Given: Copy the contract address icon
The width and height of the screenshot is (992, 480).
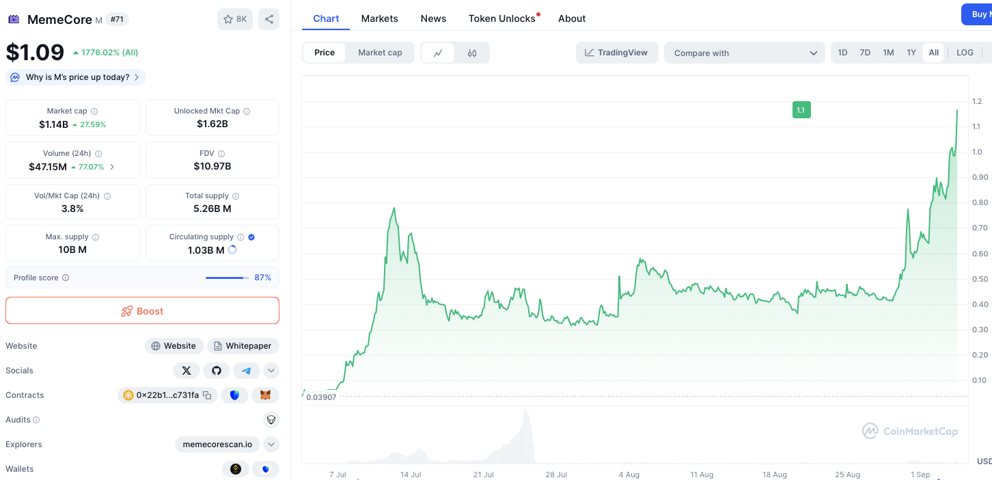Looking at the screenshot, I should (207, 395).
